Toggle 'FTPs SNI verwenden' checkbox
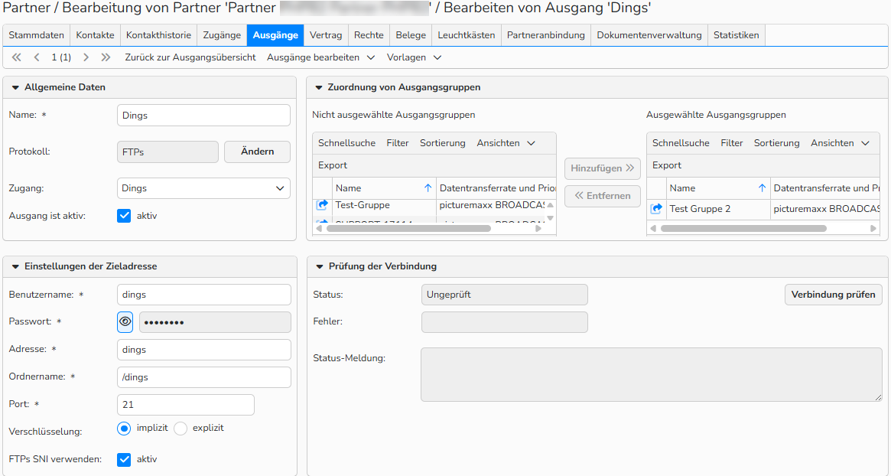The image size is (891, 476). [124, 459]
